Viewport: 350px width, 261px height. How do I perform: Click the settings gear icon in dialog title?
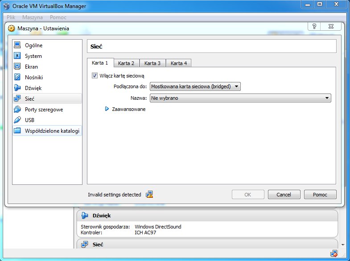[x=12, y=29]
